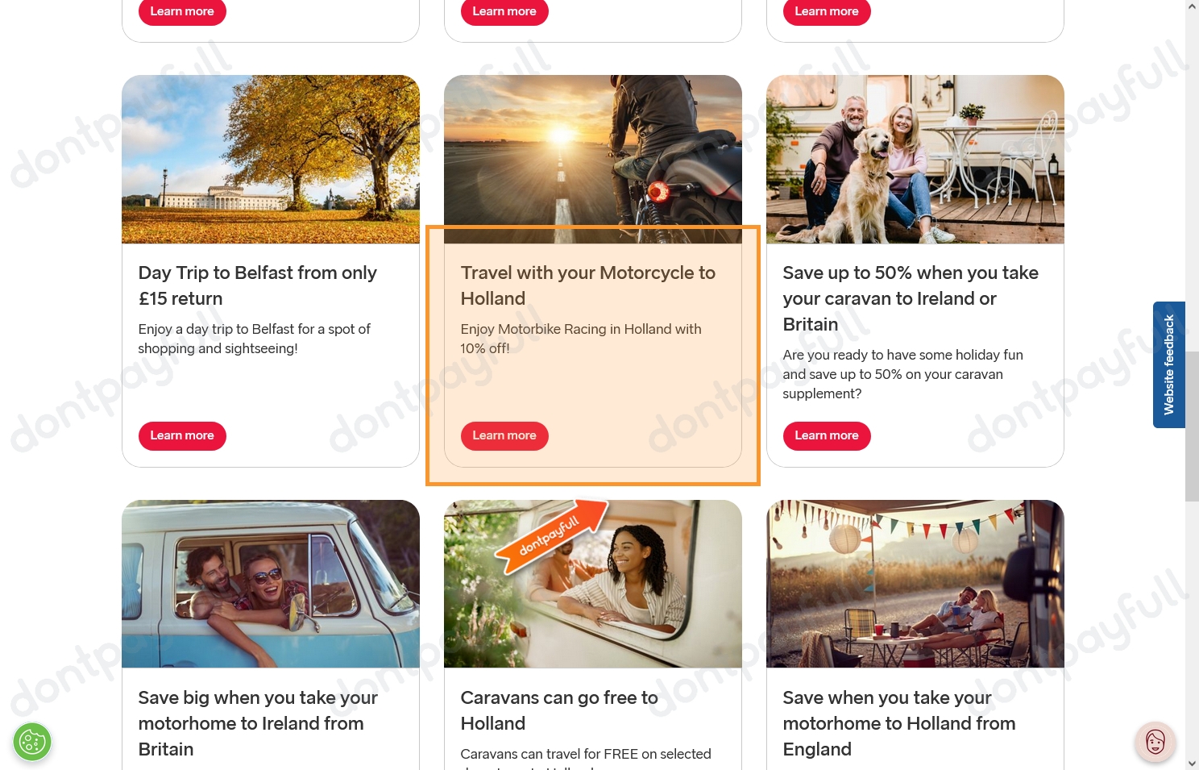Select Save motorhome to Holland from England heading
The width and height of the screenshot is (1199, 770).
pyautogui.click(x=899, y=723)
